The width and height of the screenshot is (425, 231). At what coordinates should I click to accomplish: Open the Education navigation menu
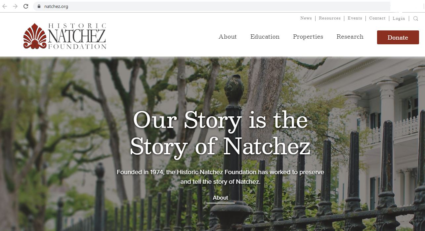265,37
